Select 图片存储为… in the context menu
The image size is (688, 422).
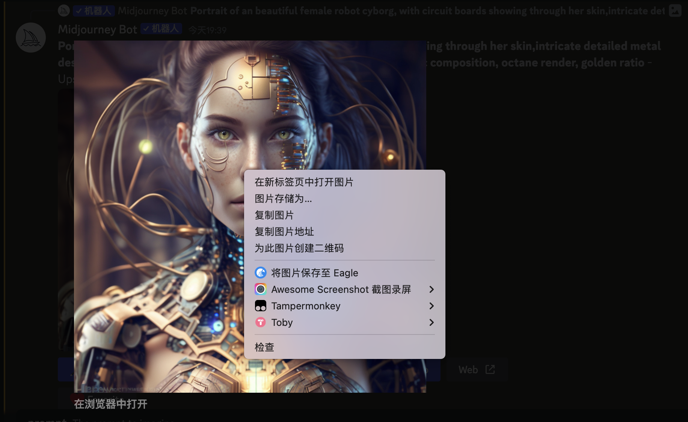[x=344, y=199]
